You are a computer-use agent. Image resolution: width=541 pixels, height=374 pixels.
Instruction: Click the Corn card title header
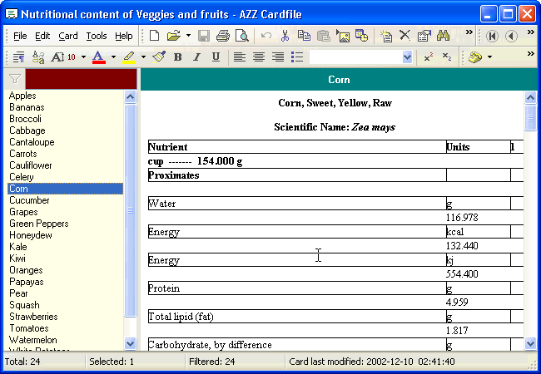pyautogui.click(x=339, y=80)
